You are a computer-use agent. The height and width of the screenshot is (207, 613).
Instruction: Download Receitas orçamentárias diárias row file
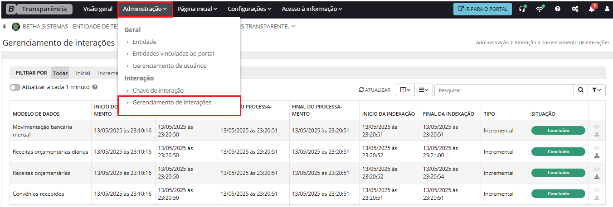[597, 155]
